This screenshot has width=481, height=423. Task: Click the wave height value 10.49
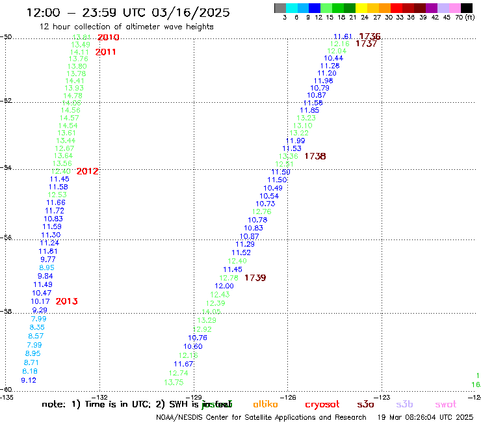pos(273,188)
